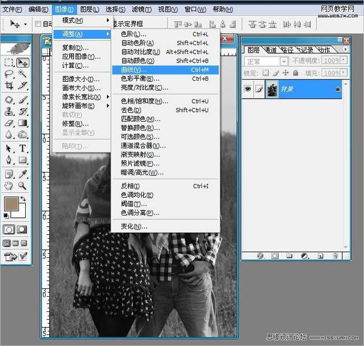364x346 pixels.
Task: Open 滤镜(T) menu in menu bar
Action: click(x=142, y=10)
